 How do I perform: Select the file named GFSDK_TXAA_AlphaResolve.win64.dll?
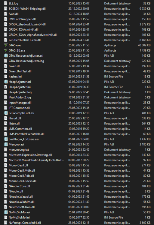click(x=33, y=35)
